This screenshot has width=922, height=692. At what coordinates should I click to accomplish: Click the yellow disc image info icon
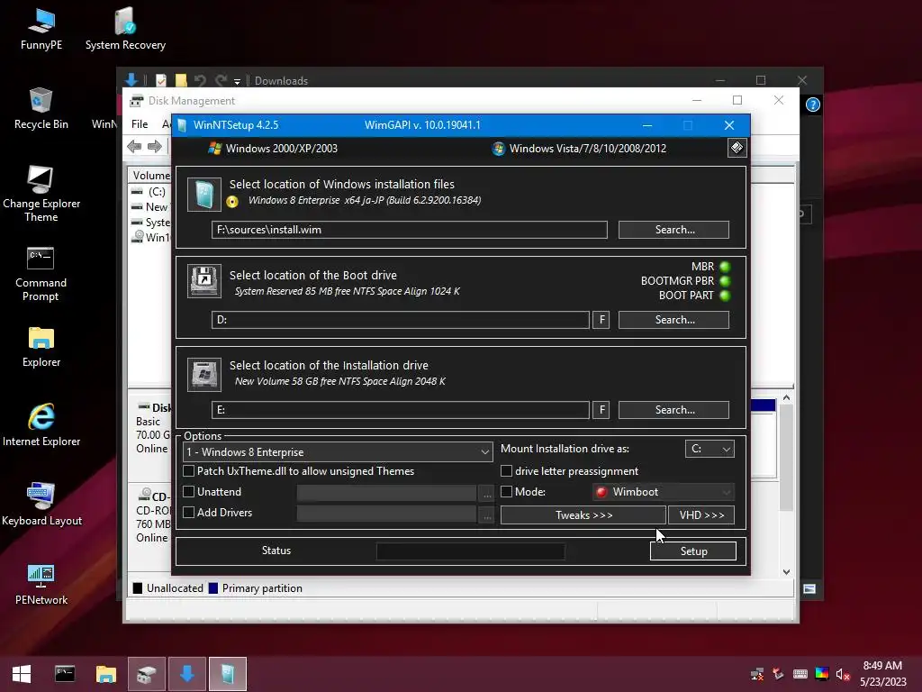(x=232, y=202)
